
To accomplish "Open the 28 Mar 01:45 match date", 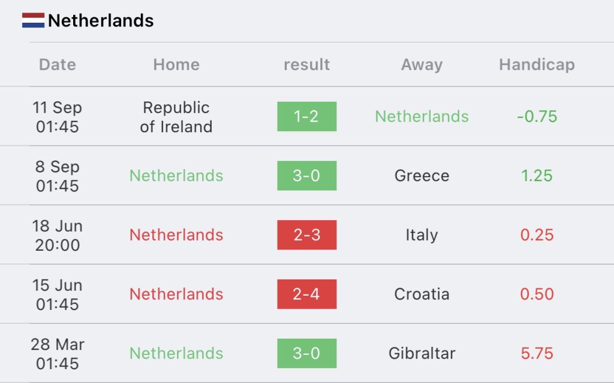I will 57,354.
